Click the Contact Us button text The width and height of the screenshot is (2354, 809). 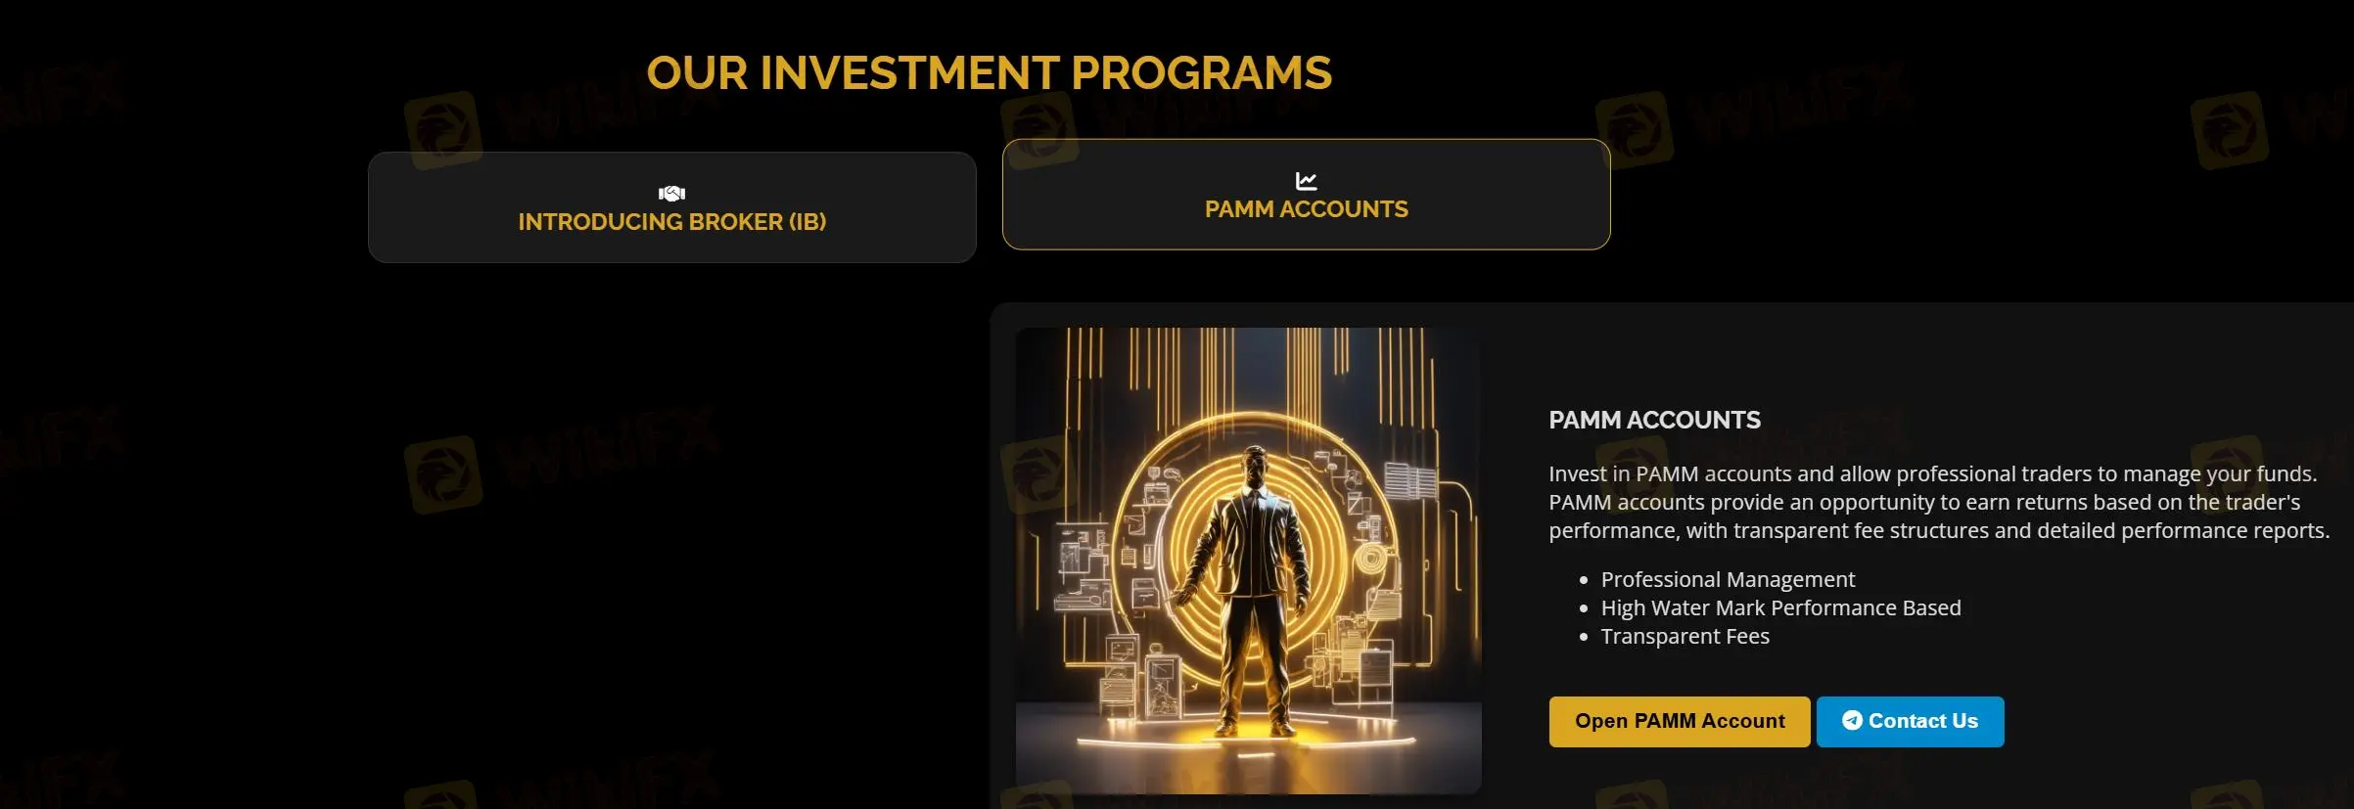(1922, 721)
